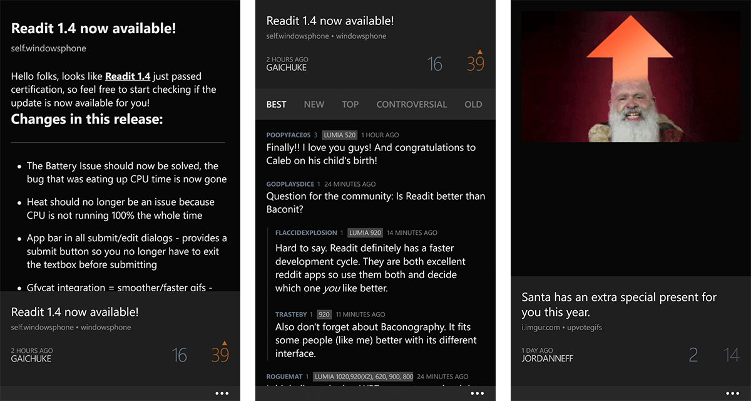Image resolution: width=751 pixels, height=401 pixels.
Task: Select comment 'Finally!! I love you guys!'
Action: point(370,154)
